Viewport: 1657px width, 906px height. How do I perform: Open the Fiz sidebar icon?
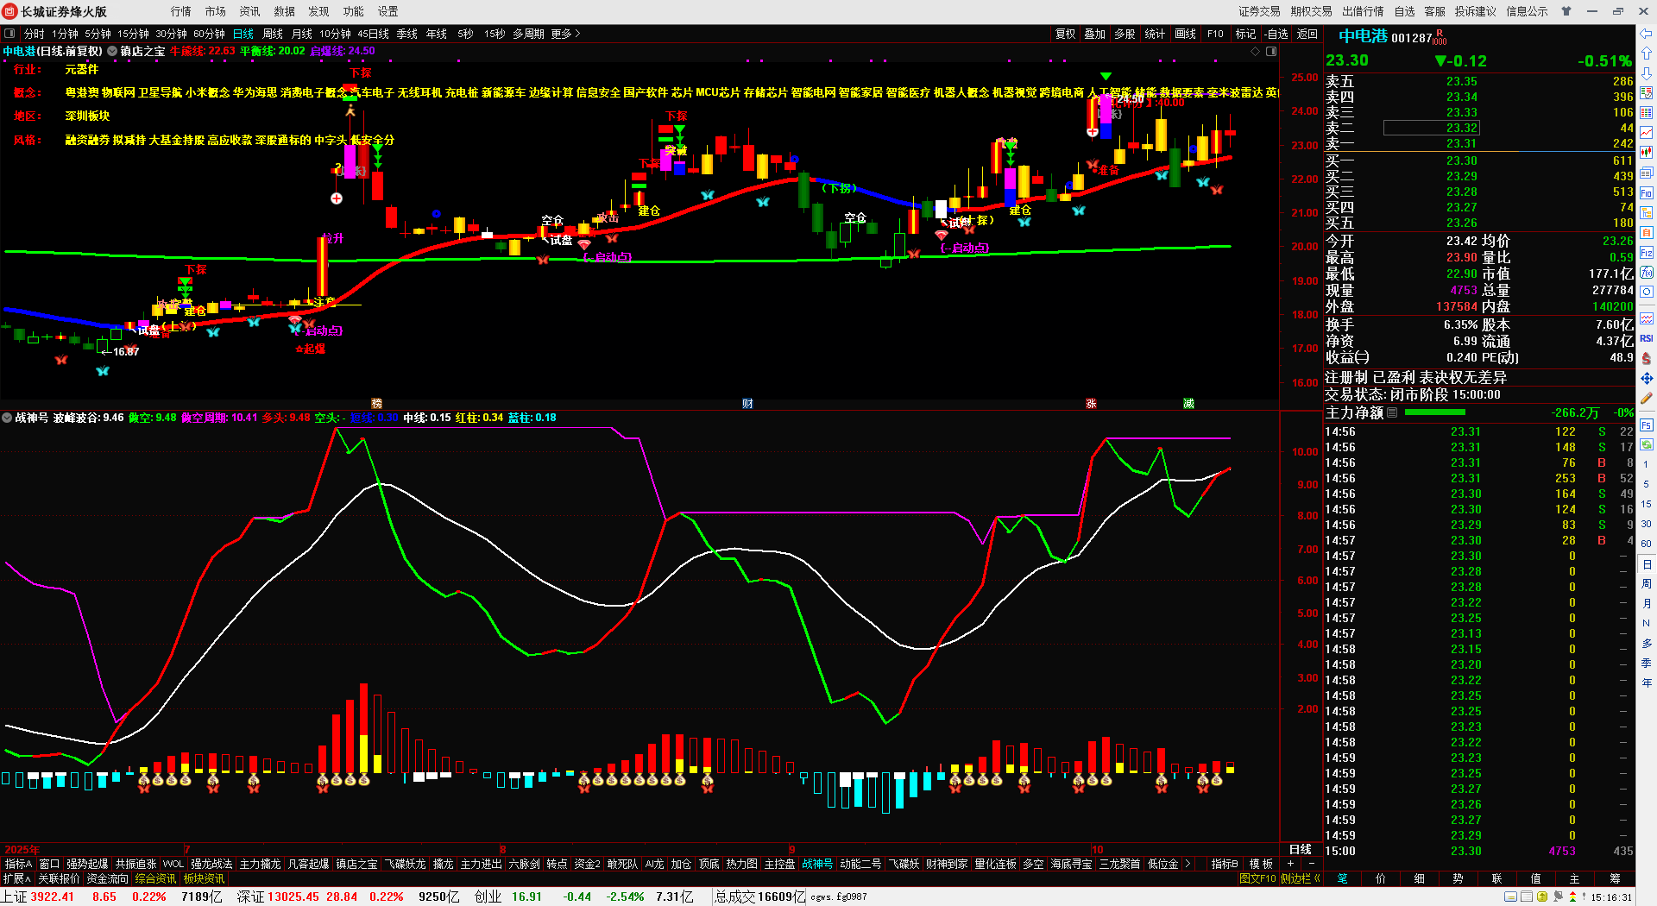(1646, 253)
